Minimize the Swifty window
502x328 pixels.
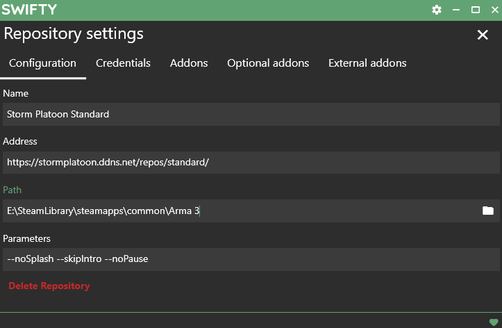coord(456,10)
